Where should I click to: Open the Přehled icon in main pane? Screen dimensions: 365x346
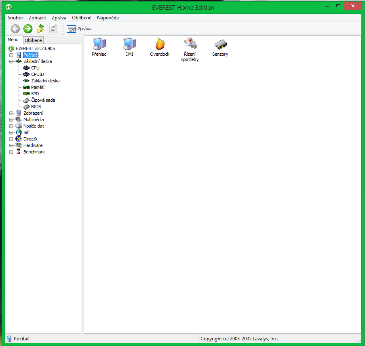[x=99, y=47]
